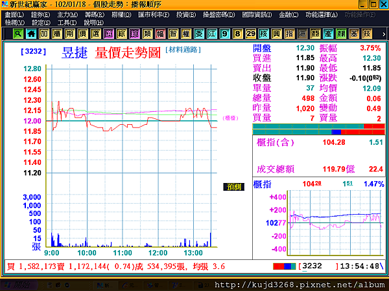This screenshot has height=291, width=389.
Task: Open the pink 綜 toolbar icon
Action: pos(134,34)
